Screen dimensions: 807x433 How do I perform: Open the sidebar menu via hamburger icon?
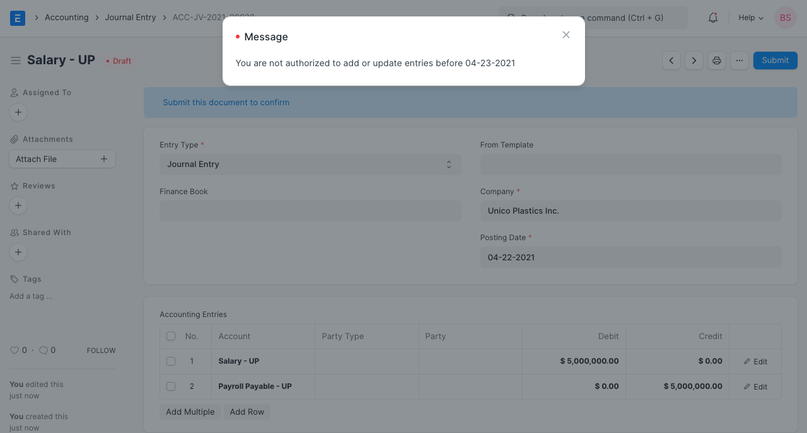(x=16, y=61)
